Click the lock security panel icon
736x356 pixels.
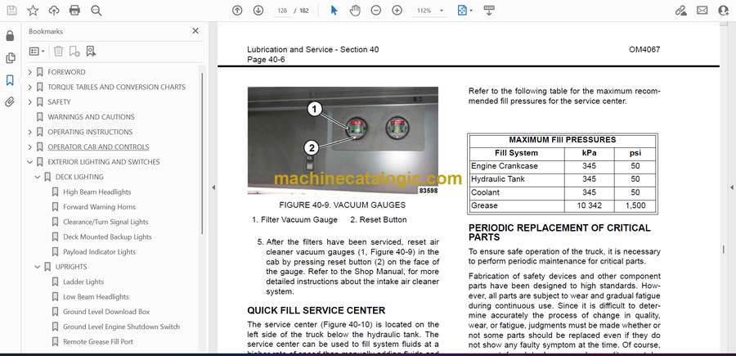(10, 36)
